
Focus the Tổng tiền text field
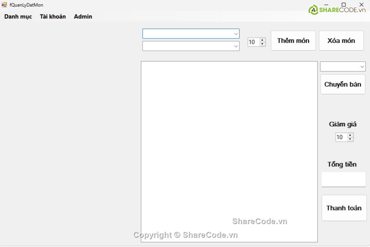click(344, 179)
